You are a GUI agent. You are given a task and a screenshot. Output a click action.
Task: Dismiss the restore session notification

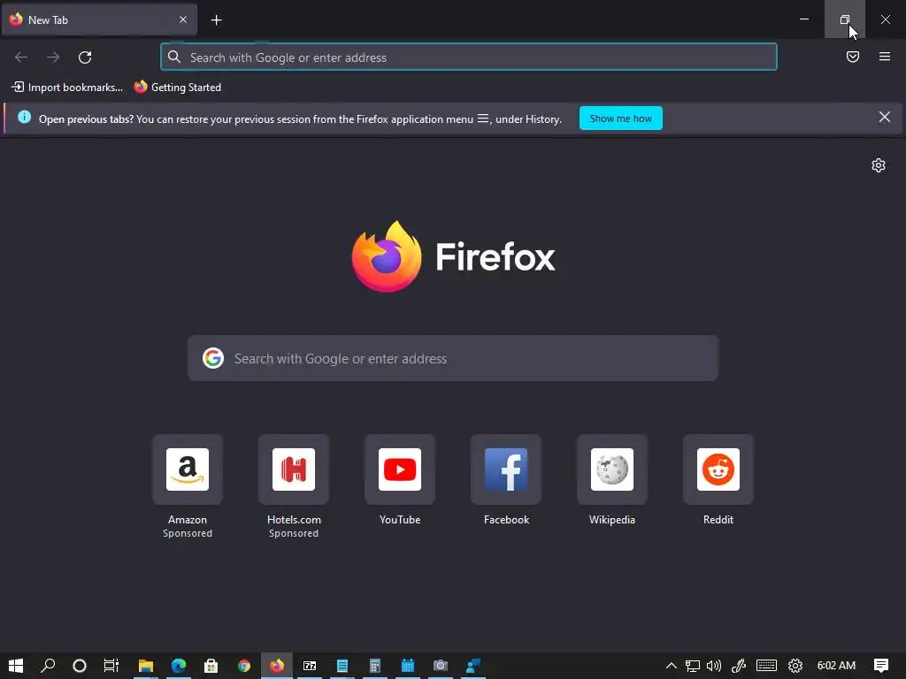coord(885,118)
